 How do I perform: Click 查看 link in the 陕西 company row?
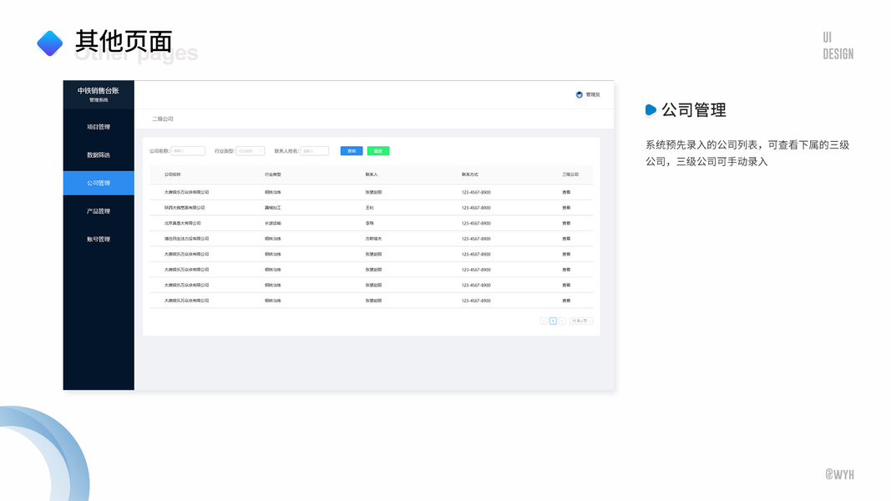[566, 208]
